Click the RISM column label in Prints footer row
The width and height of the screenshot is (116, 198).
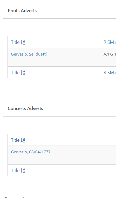coord(110,73)
